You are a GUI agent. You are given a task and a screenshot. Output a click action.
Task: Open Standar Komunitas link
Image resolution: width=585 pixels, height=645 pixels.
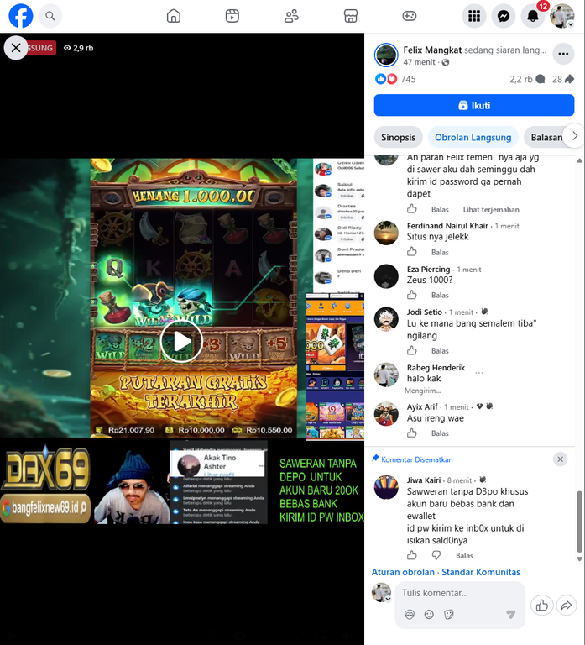(x=481, y=572)
